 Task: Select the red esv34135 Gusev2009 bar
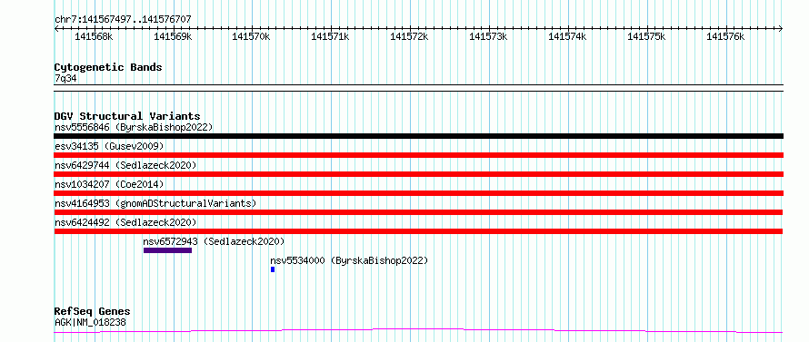point(419,155)
